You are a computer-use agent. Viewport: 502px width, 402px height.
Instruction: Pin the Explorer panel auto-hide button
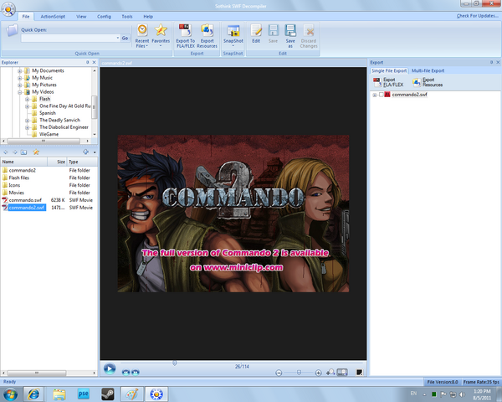point(87,62)
